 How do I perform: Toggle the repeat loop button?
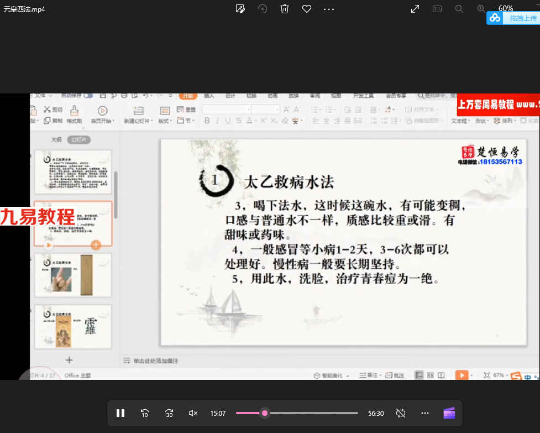[401, 413]
